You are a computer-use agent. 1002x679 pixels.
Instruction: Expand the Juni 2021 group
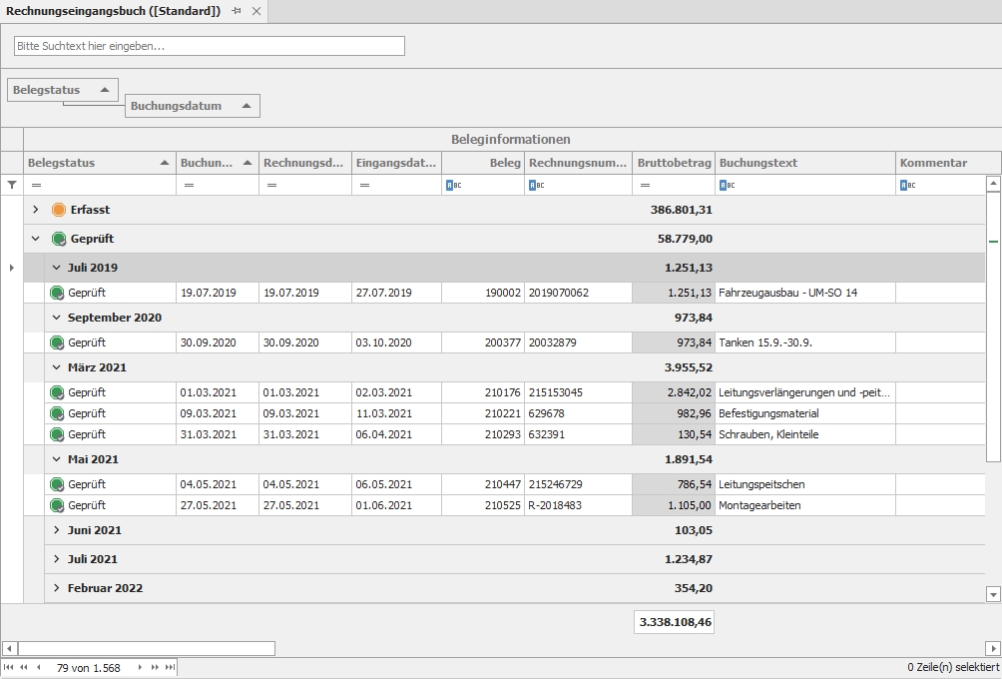[x=57, y=530]
